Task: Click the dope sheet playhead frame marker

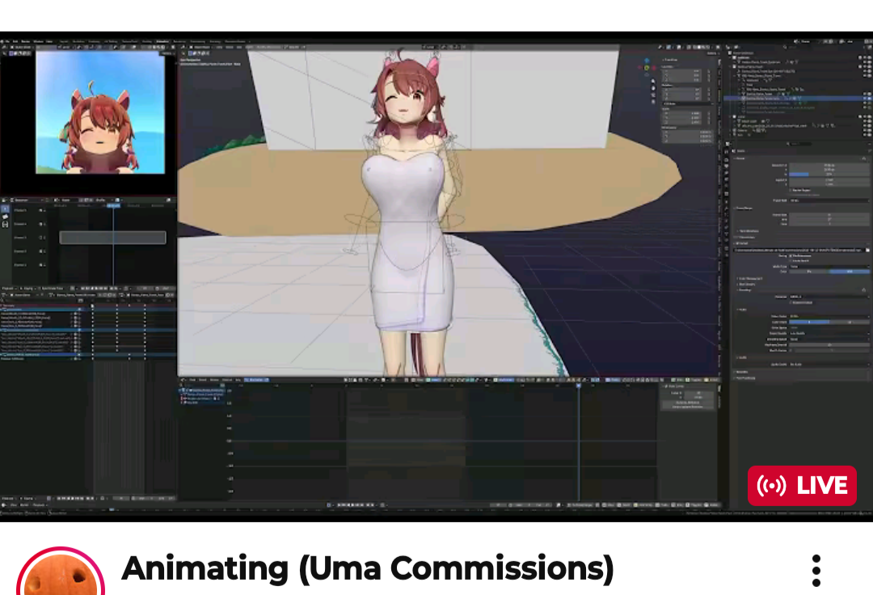Action: click(113, 205)
